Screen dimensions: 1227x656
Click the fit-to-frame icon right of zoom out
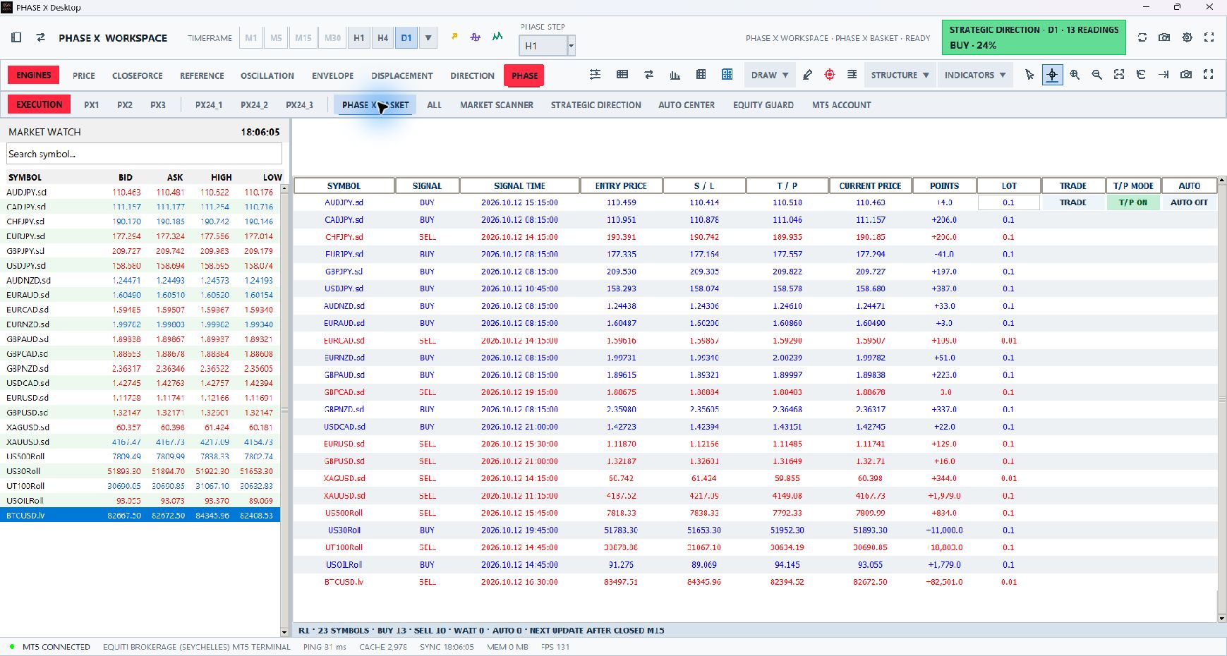point(1119,75)
